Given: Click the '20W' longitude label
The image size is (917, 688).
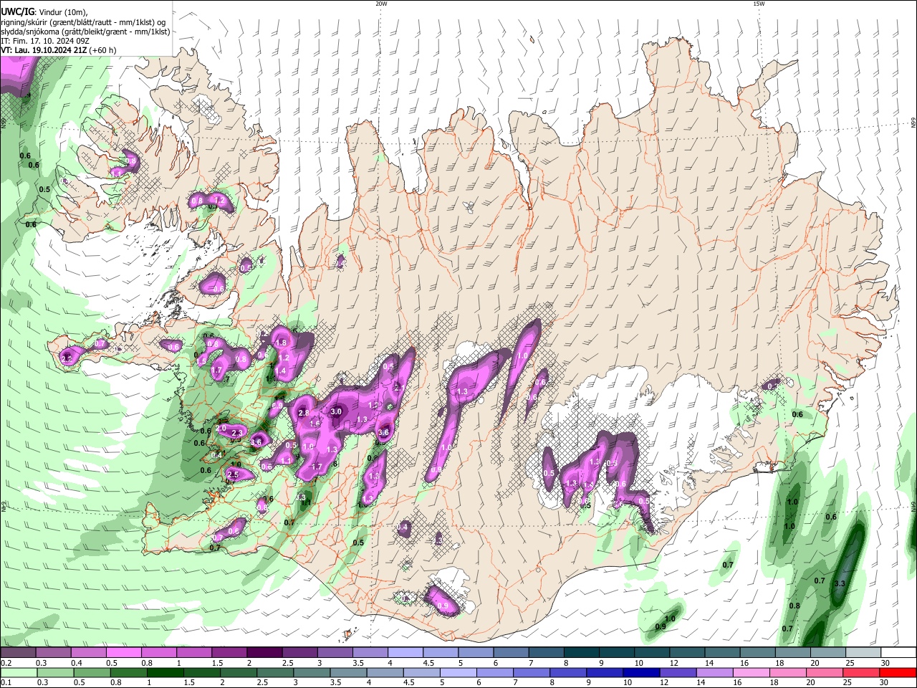Looking at the screenshot, I should tap(381, 4).
